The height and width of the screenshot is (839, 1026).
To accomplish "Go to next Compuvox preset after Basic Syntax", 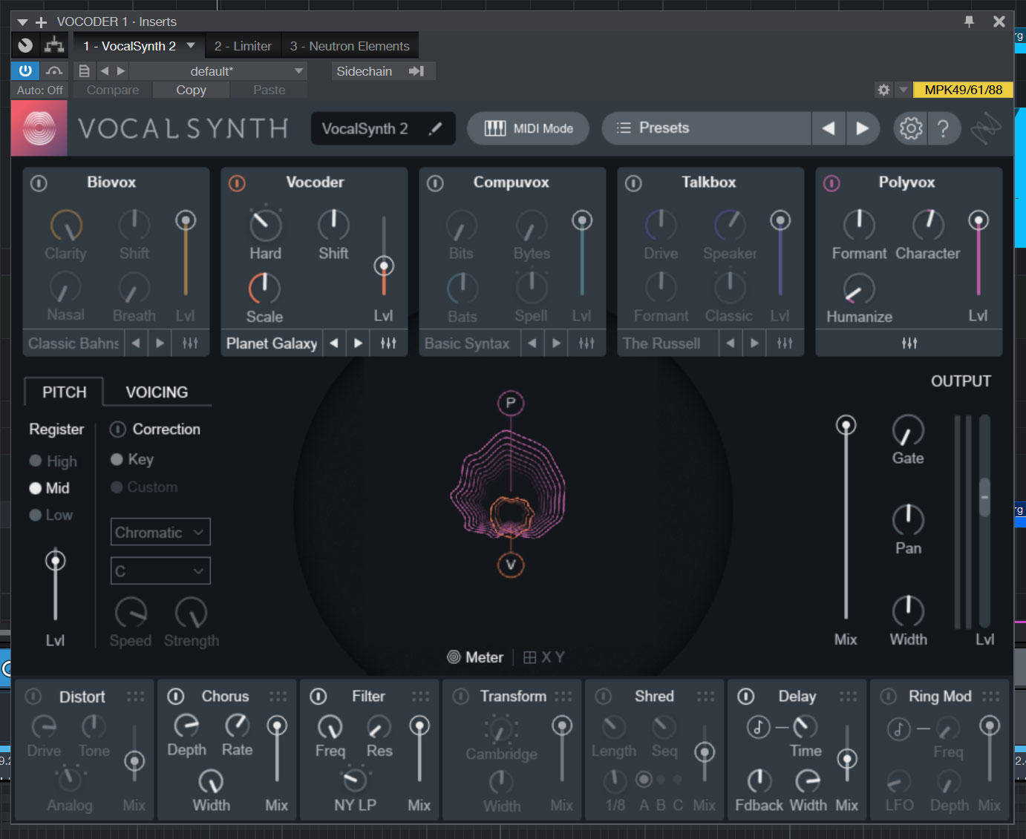I will tap(556, 343).
